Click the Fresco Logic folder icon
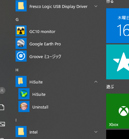The height and width of the screenshot is (139, 129). click(x=21, y=6)
